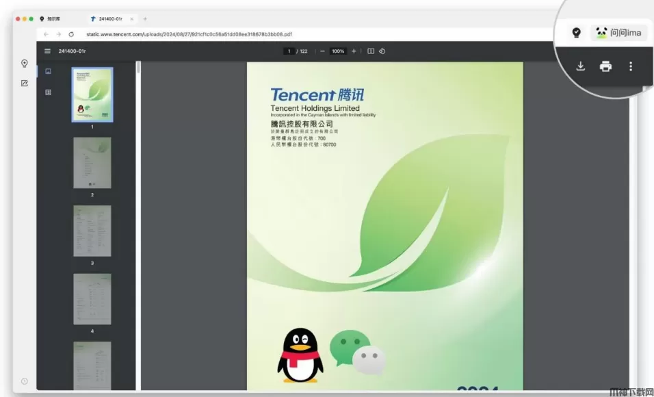This screenshot has height=397, width=654.
Task: Select page 2 thumbnail
Action: 92,163
